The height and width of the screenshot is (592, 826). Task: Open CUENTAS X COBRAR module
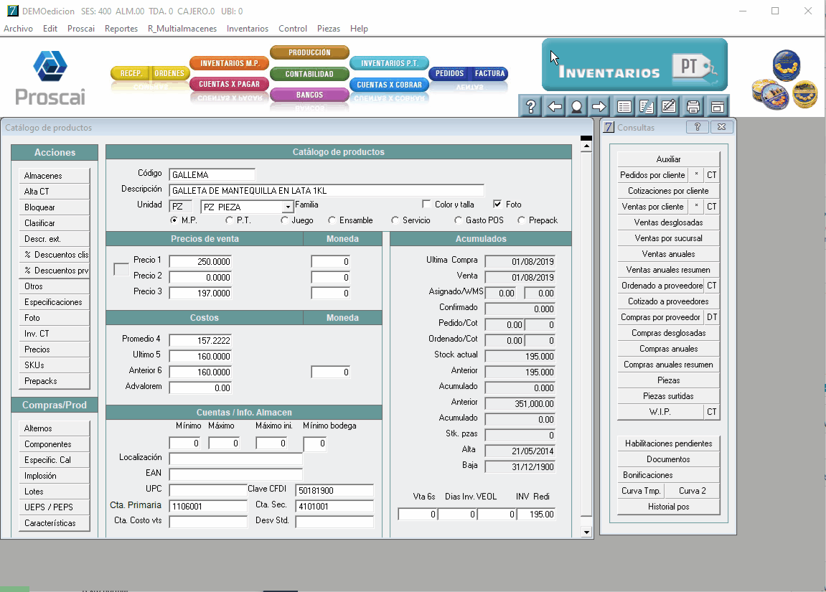389,85
